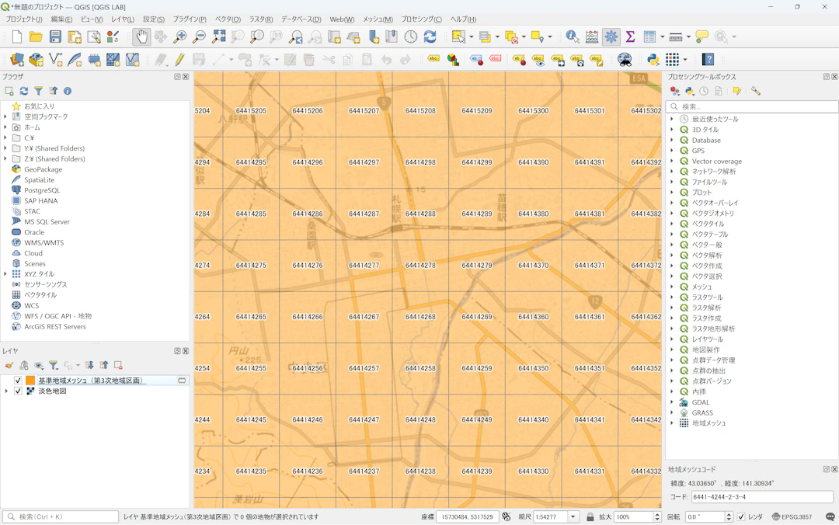The height and width of the screenshot is (525, 839).
Task: Refresh the map canvas
Action: click(x=430, y=37)
